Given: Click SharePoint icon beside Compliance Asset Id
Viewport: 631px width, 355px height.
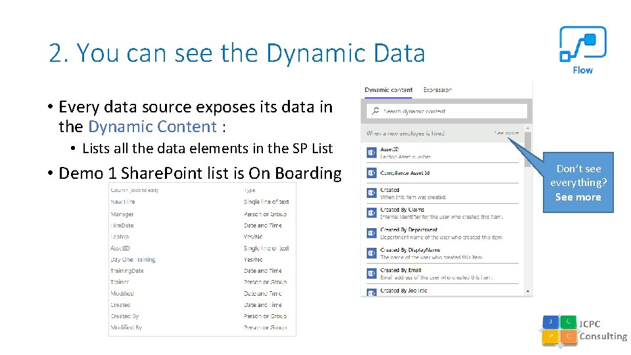Looking at the screenshot, I should pyautogui.click(x=372, y=173).
